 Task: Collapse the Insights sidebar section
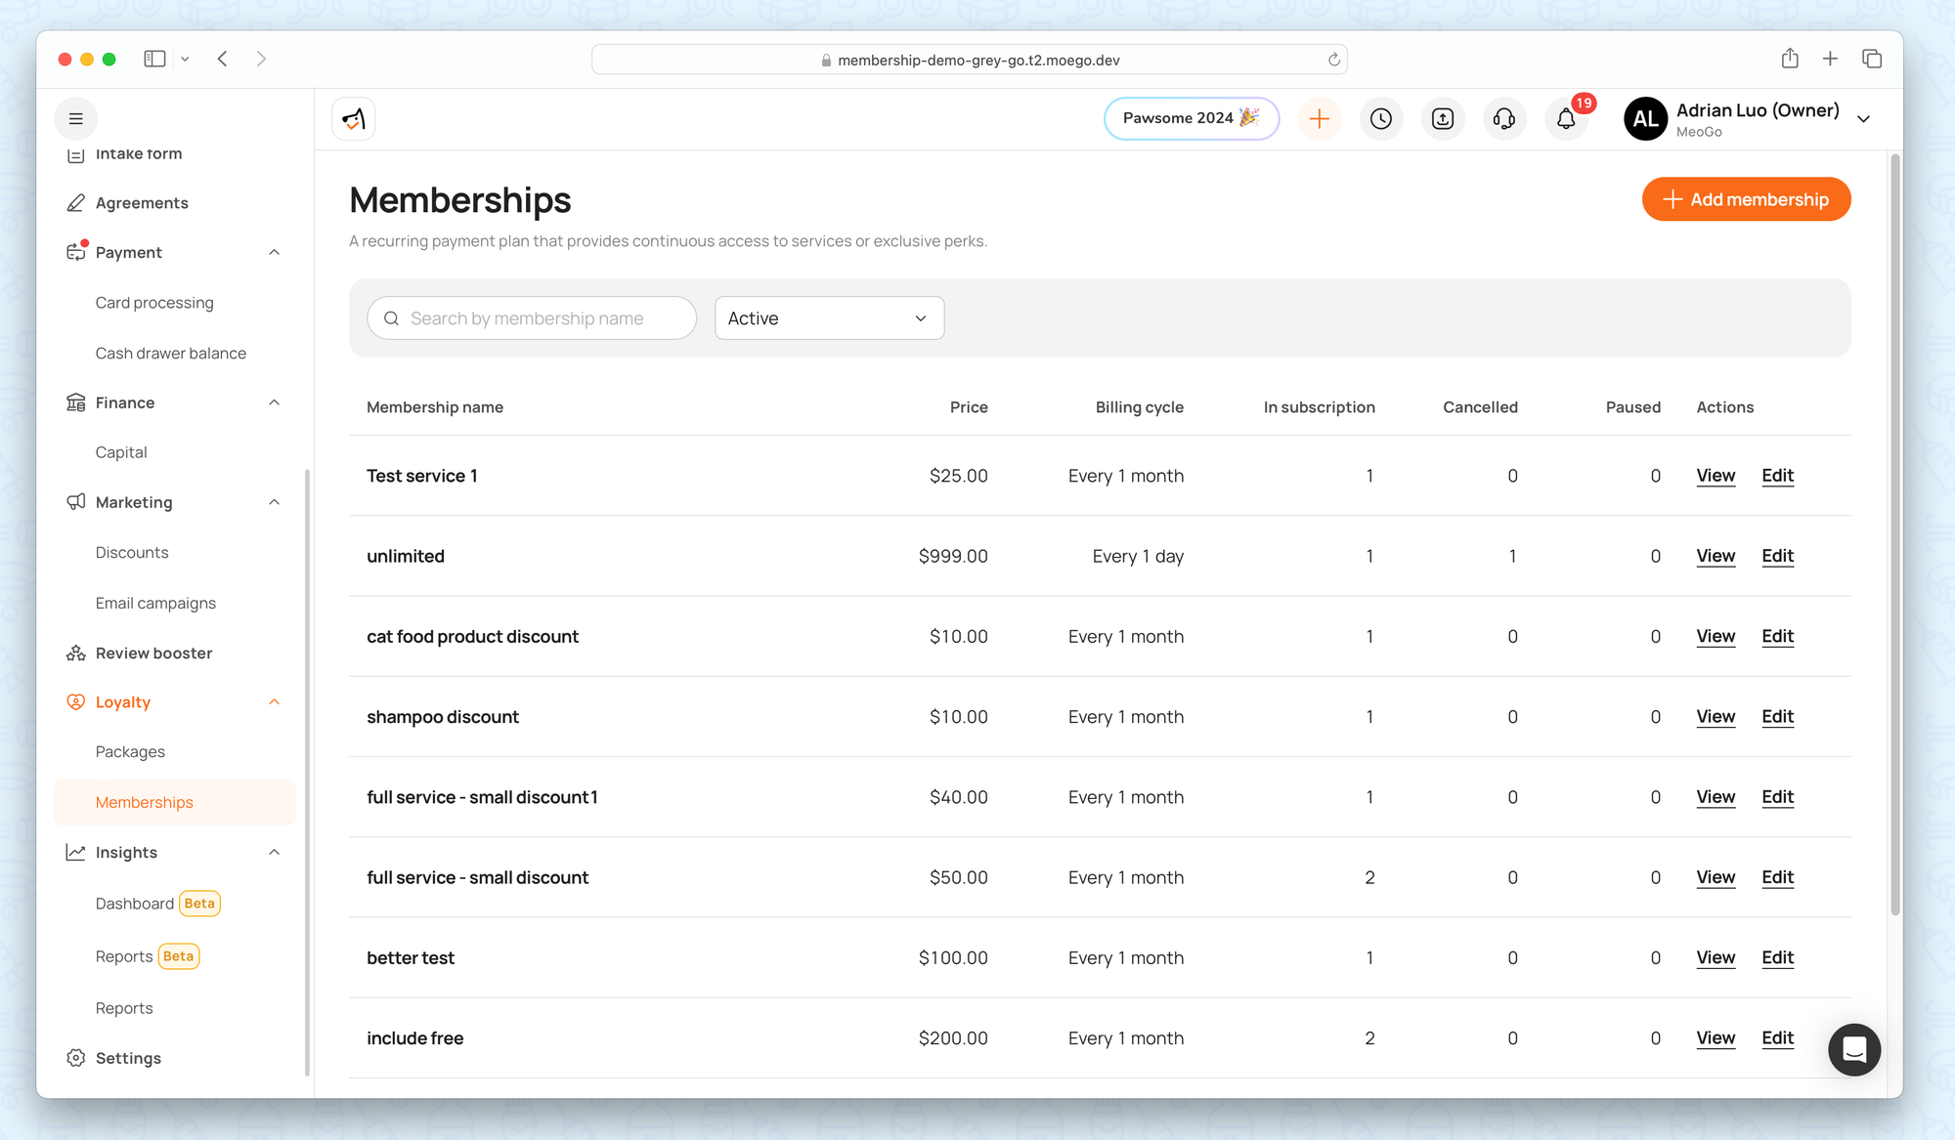pos(275,853)
